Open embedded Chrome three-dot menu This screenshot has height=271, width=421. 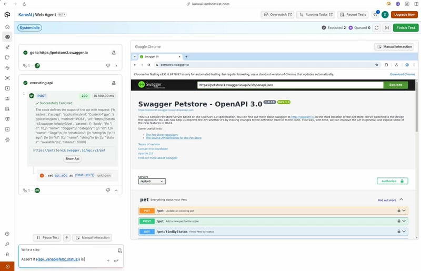[x=414, y=65]
